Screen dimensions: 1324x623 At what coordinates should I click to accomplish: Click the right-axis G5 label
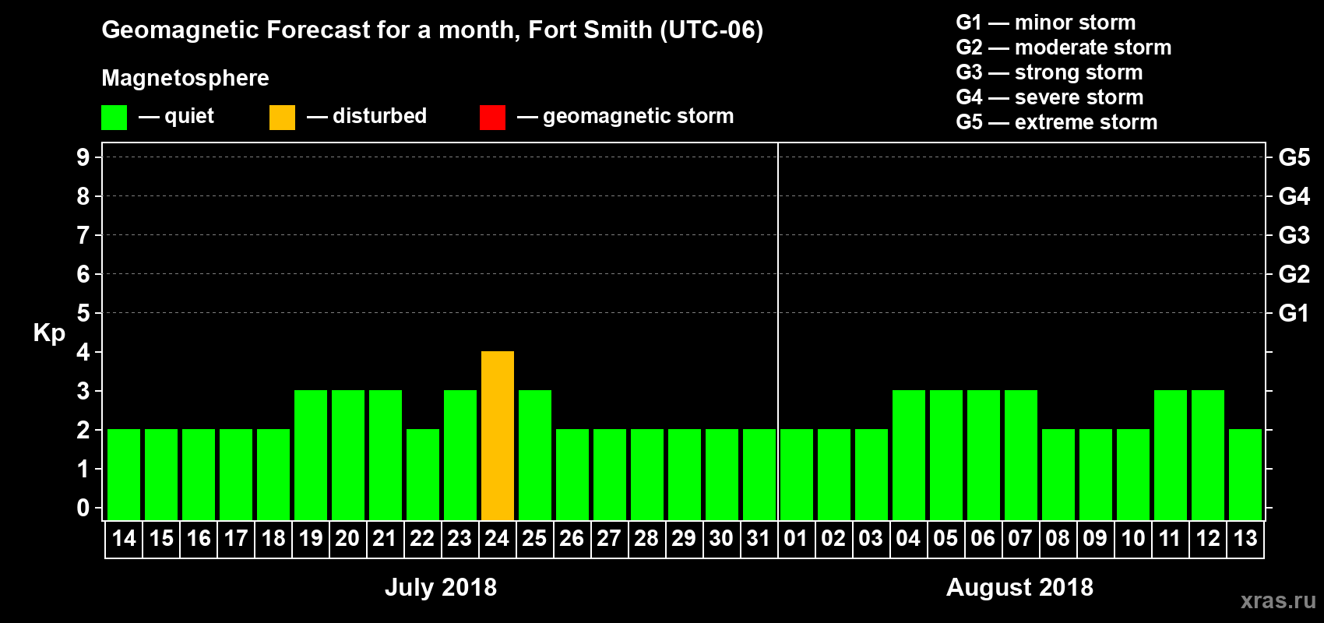point(1294,157)
